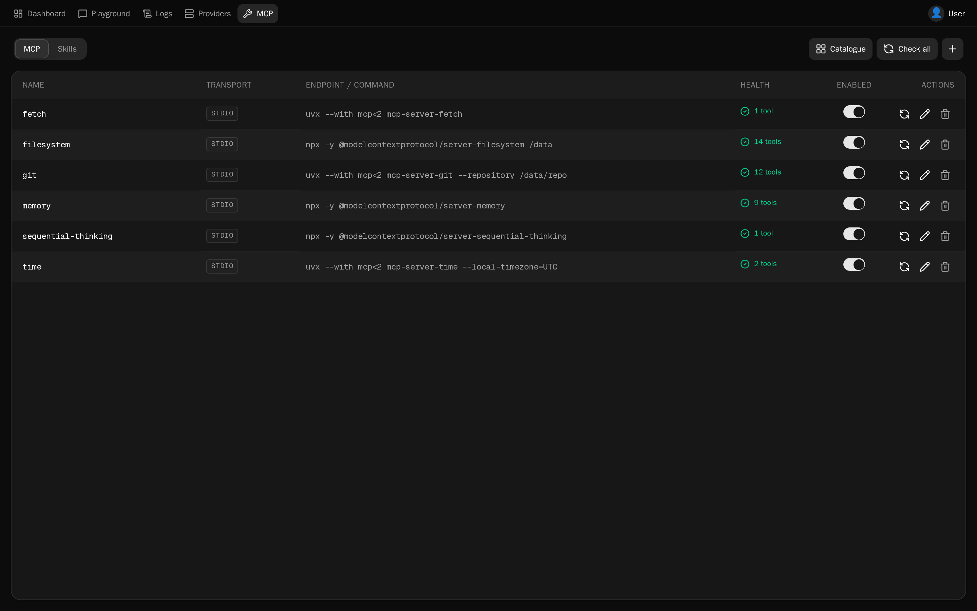The height and width of the screenshot is (611, 977).
Task: Click the server-filesystem /data command text
Action: pyautogui.click(x=429, y=145)
